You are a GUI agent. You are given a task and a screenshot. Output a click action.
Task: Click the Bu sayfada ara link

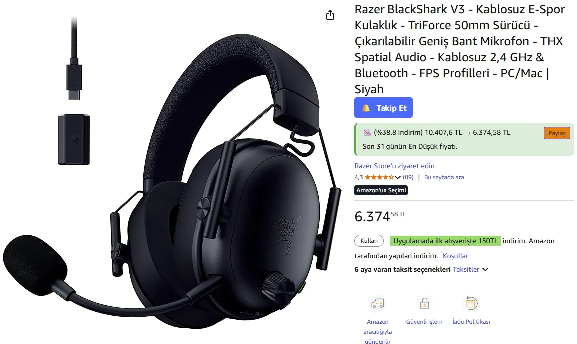[x=444, y=177]
